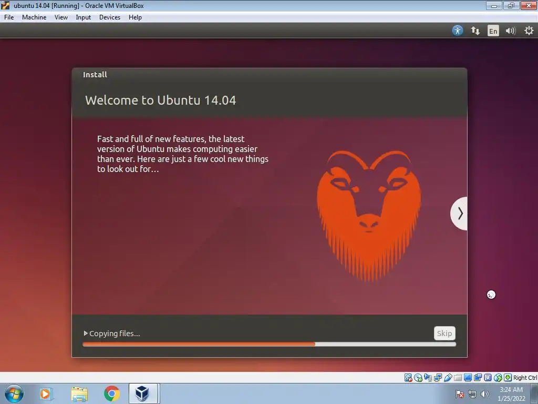Open the Windows network tray icon
The height and width of the screenshot is (404, 538).
tap(472, 394)
